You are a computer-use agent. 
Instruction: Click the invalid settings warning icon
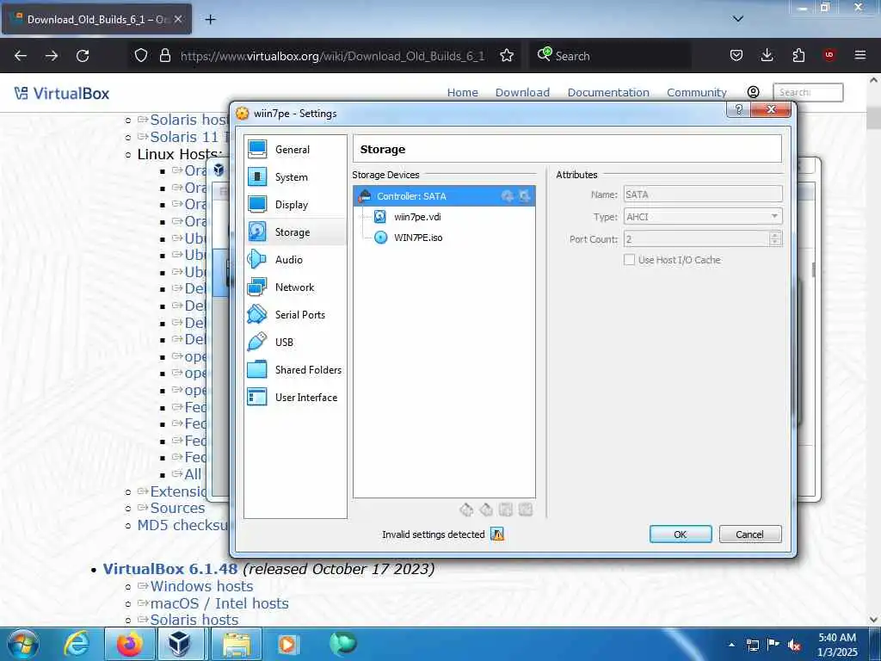[x=497, y=534]
